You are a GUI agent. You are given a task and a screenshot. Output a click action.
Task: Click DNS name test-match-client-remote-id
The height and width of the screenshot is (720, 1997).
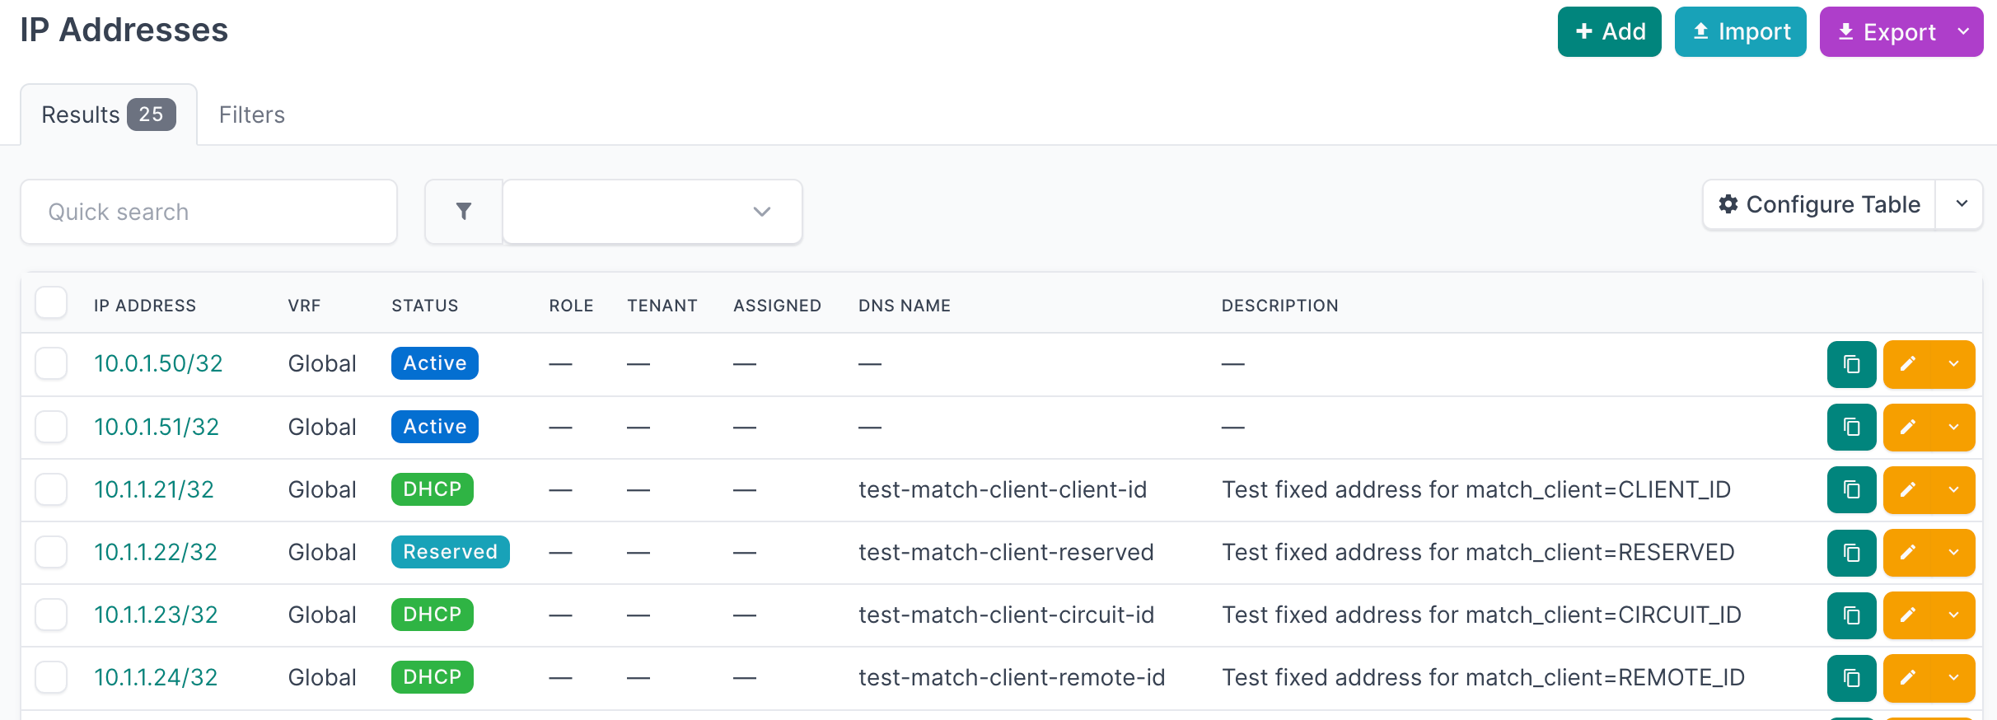pos(1012,677)
